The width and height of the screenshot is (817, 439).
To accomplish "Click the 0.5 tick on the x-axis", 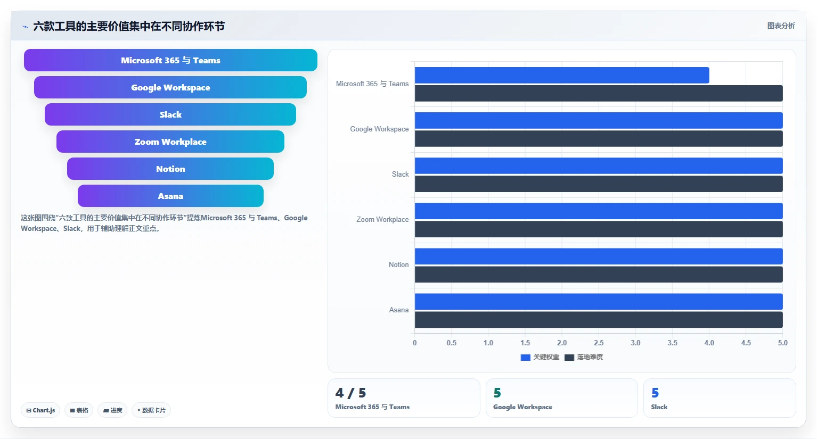I will point(452,343).
